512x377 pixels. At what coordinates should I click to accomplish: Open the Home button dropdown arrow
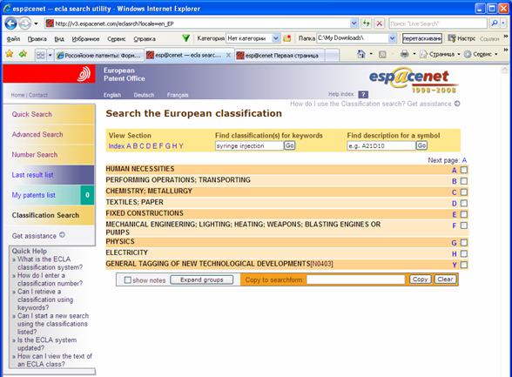point(371,54)
